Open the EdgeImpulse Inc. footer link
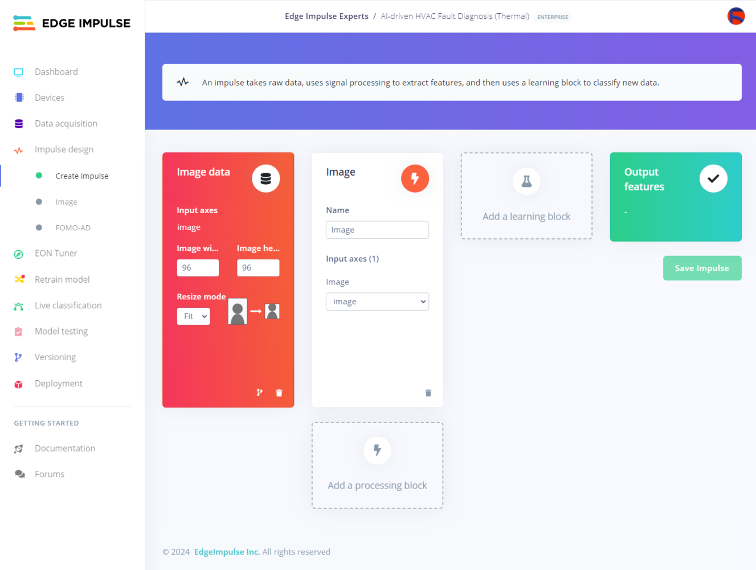Screen dimensions: 756x570 coord(227,552)
